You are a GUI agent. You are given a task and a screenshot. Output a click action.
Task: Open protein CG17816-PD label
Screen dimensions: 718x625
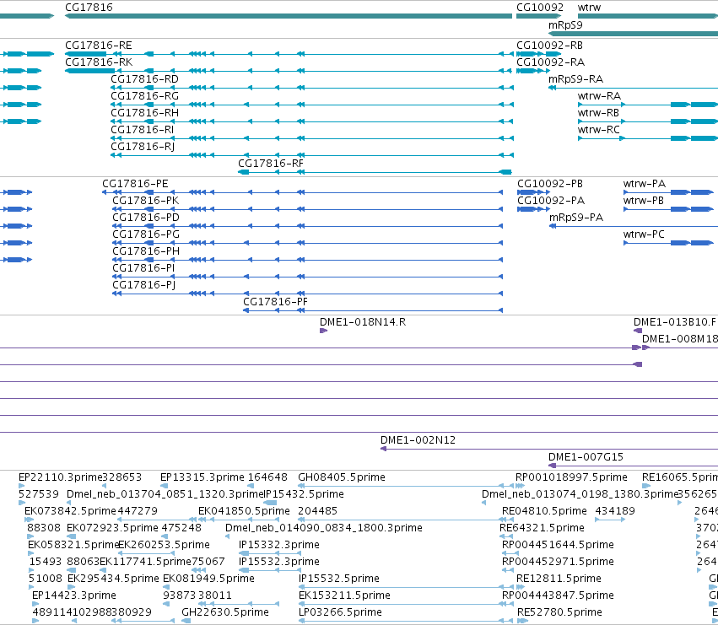146,218
